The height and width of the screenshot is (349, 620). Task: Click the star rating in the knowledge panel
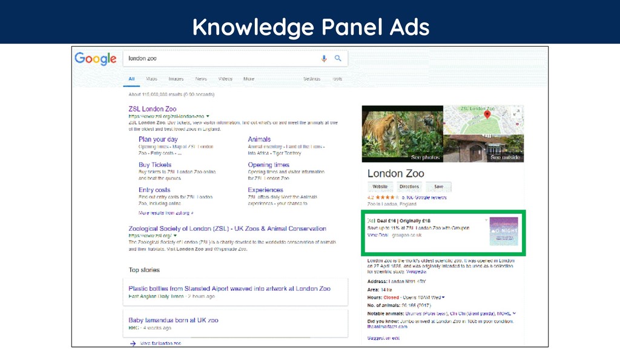[x=387, y=198]
